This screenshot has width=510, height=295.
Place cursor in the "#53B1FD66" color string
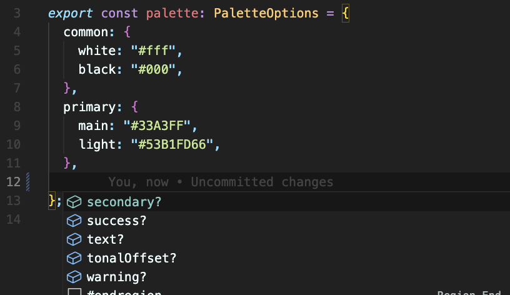(172, 144)
